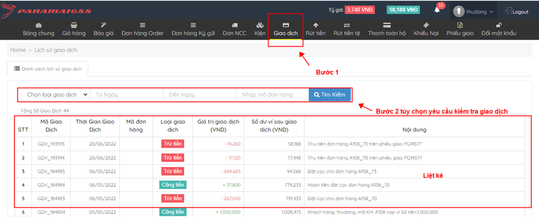
Task: Select transaction code GDV_193194
Action: (x=51, y=158)
